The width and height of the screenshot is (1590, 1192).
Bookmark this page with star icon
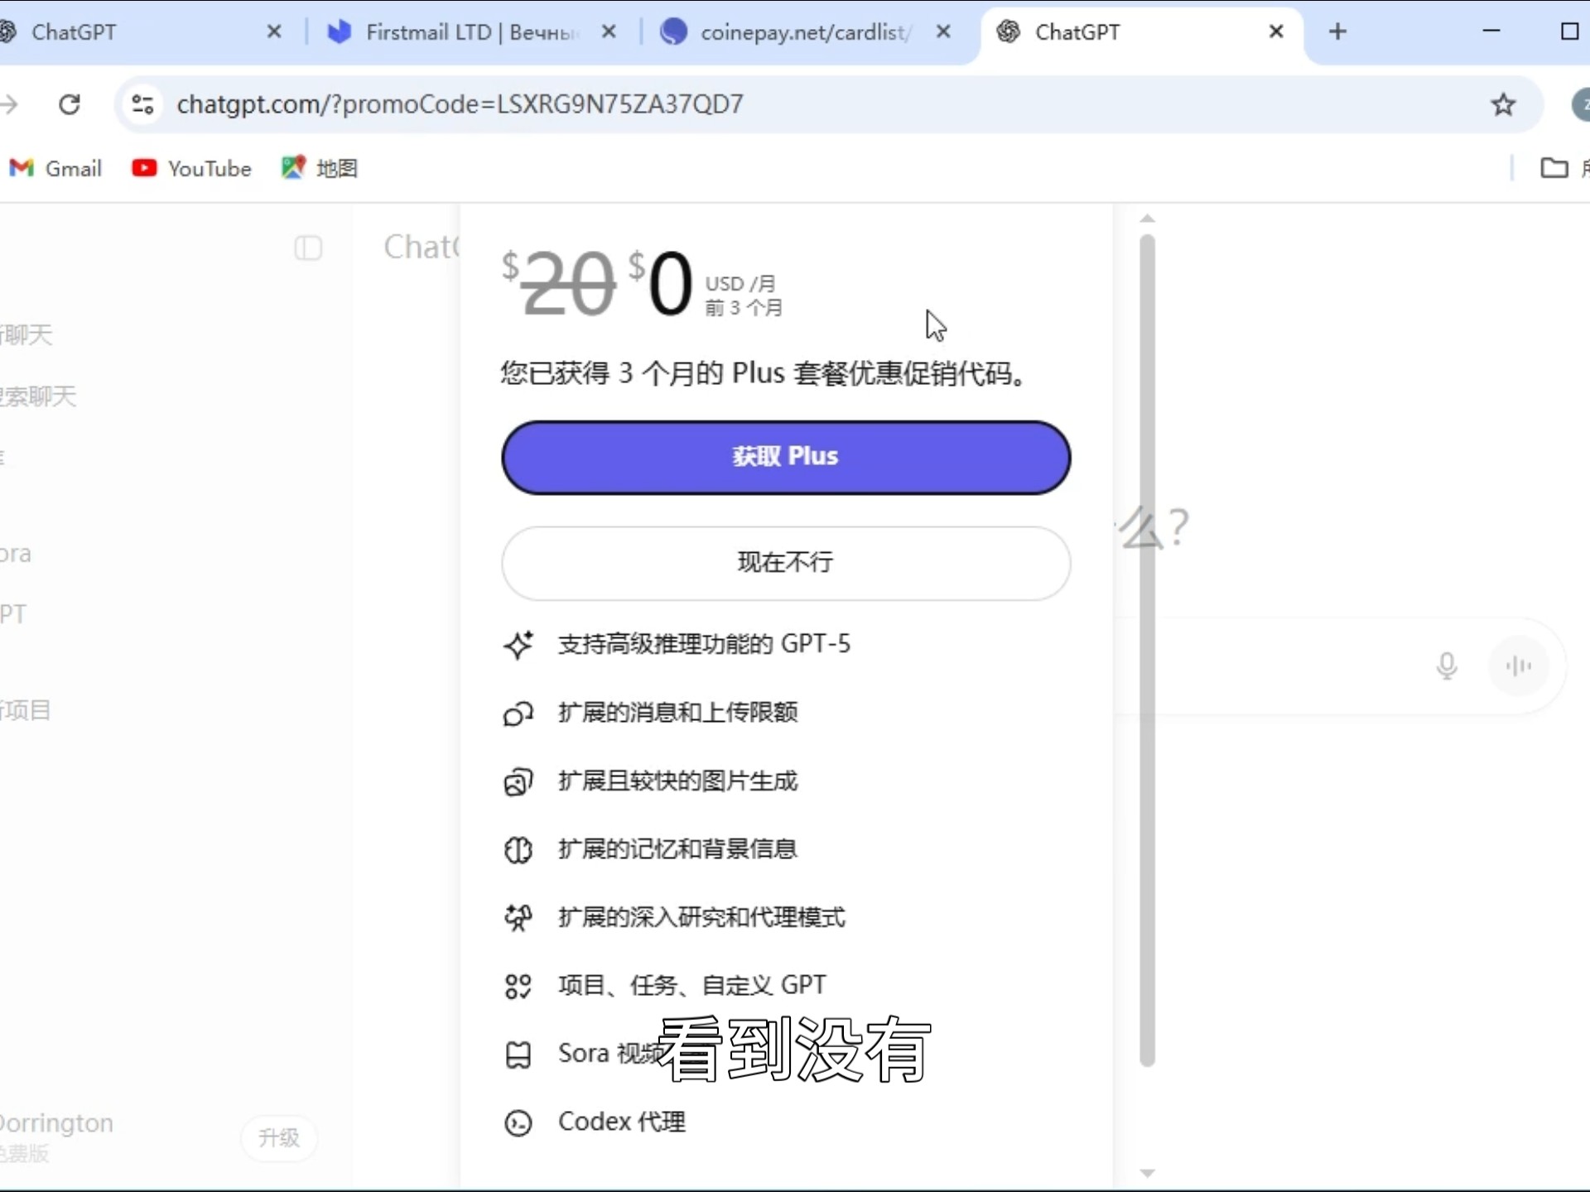pyautogui.click(x=1503, y=104)
